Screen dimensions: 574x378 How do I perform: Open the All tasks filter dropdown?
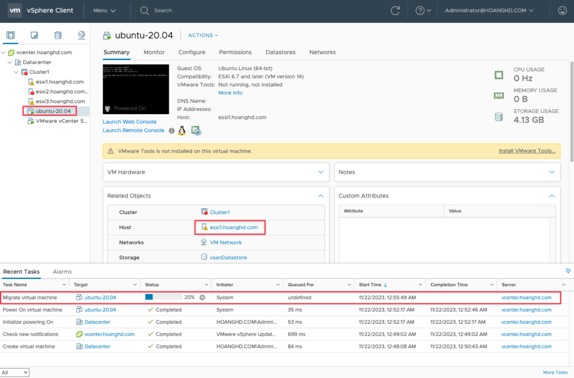click(15, 372)
